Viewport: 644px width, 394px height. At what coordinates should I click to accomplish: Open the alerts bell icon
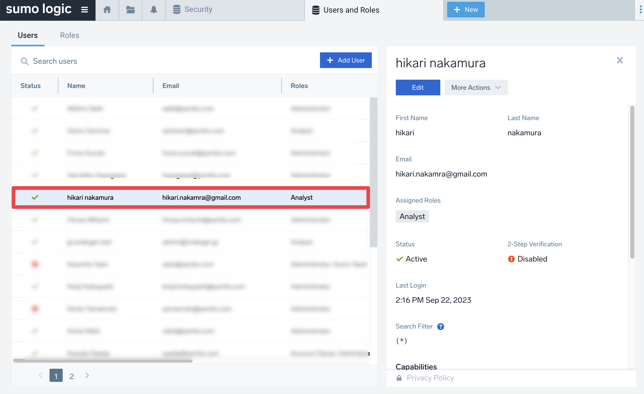(154, 10)
